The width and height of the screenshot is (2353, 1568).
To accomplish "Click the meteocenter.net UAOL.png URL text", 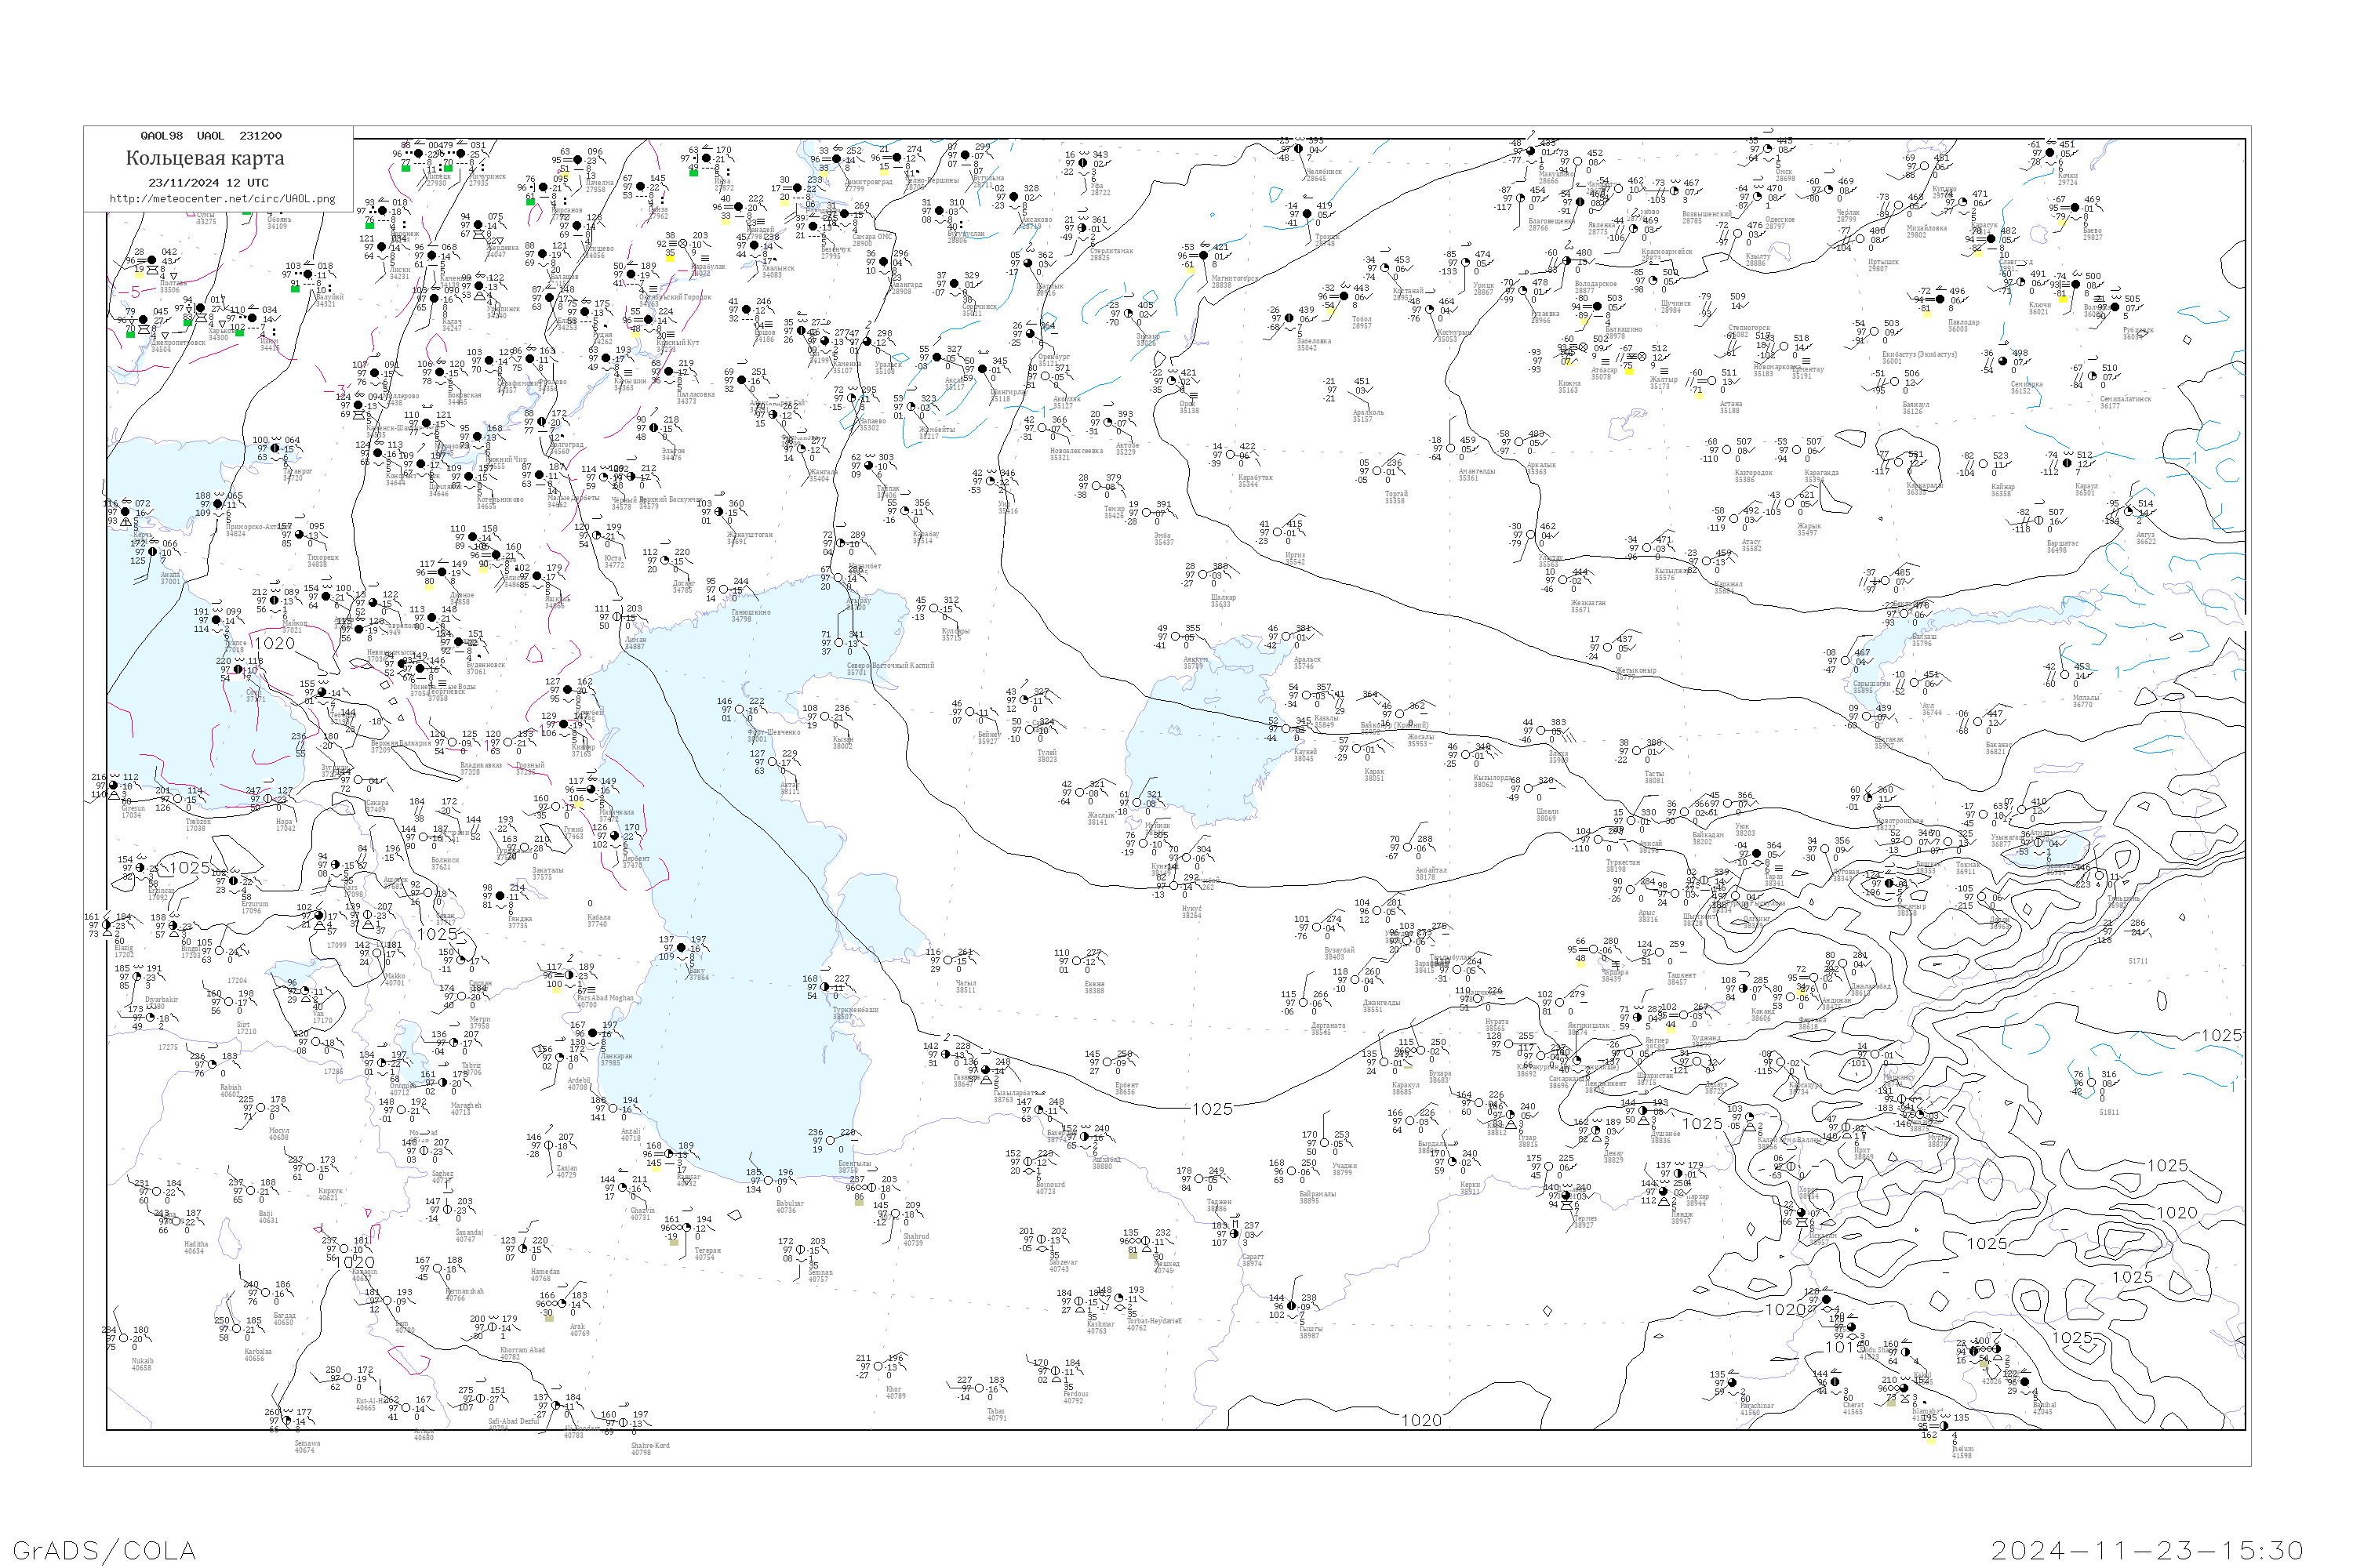I will click(222, 199).
